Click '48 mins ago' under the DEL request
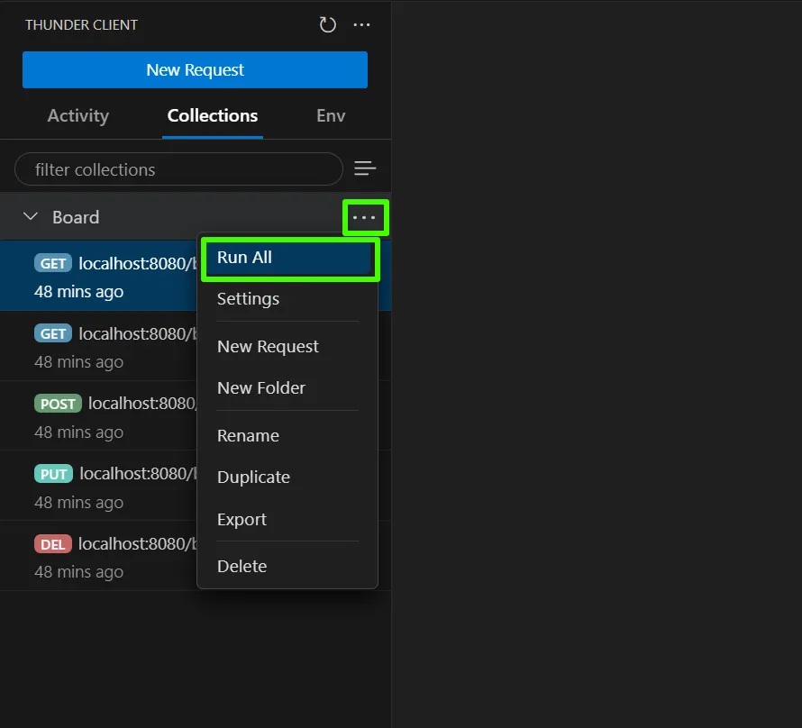 click(78, 572)
